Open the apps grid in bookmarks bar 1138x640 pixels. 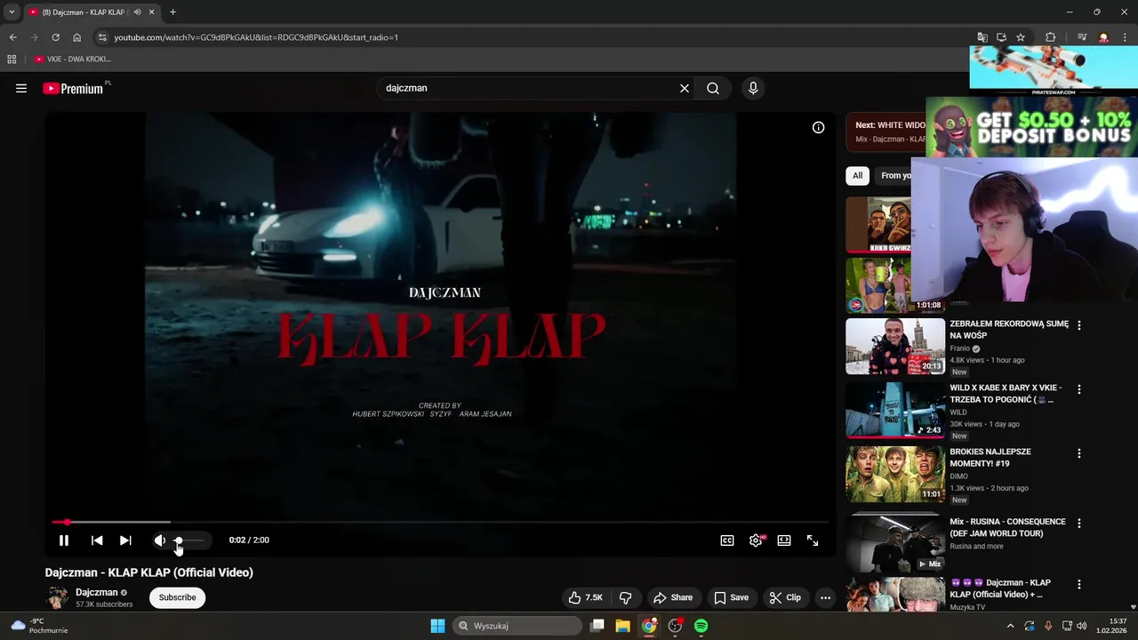(12, 59)
